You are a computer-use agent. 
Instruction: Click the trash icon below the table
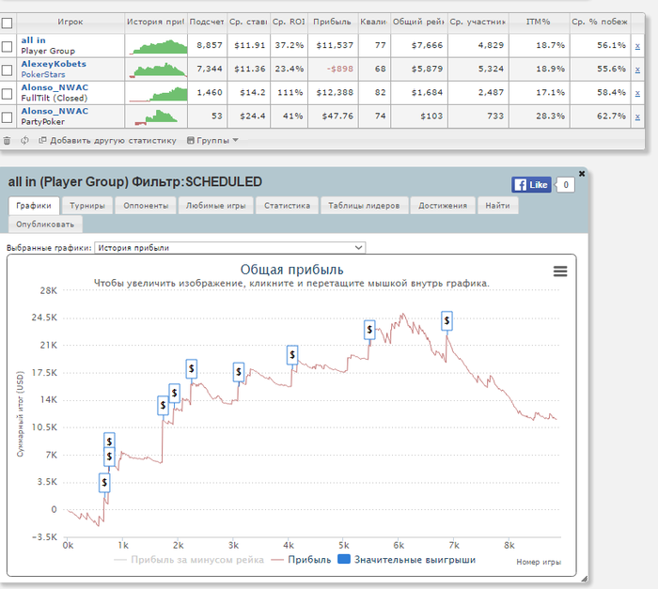pos(7,141)
